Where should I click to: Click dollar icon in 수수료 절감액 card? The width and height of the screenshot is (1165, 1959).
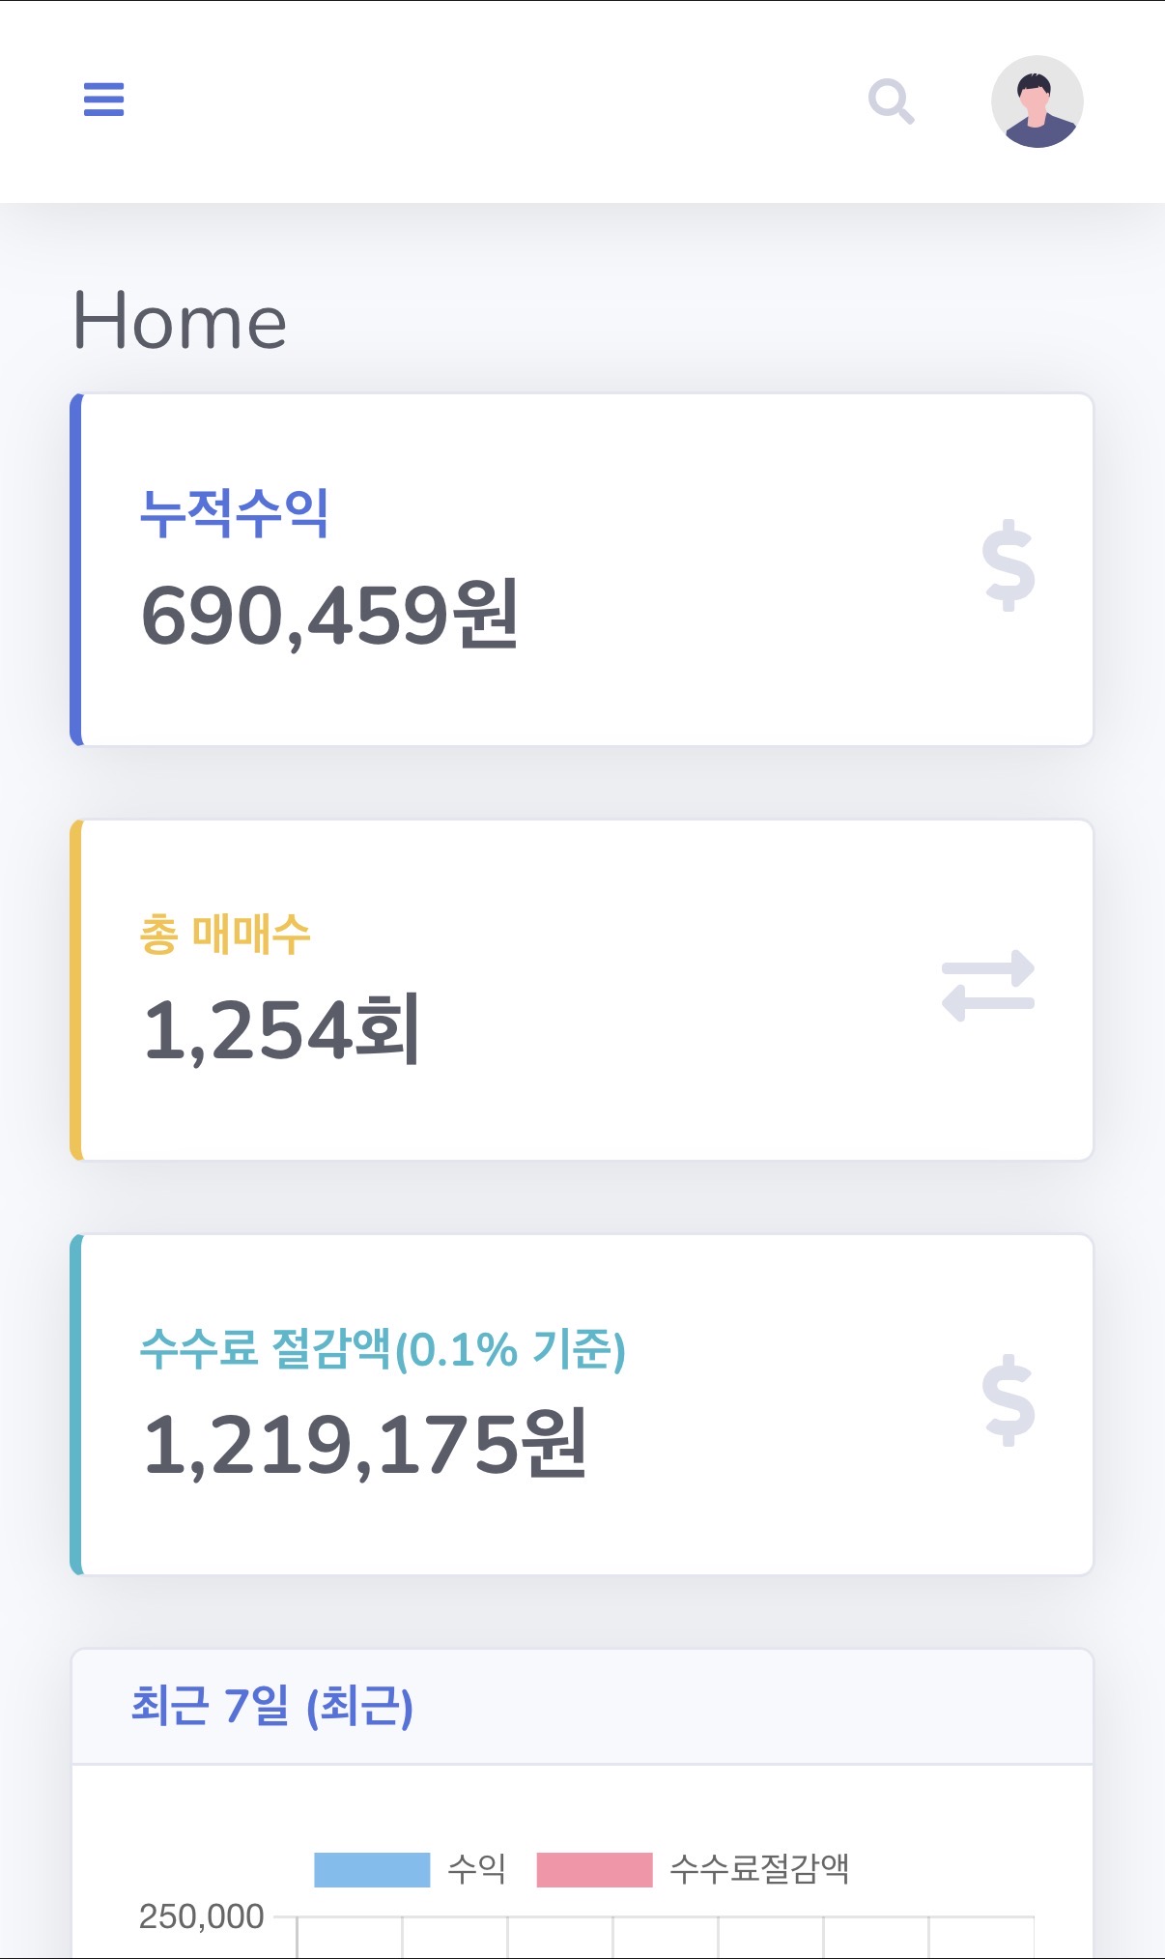pos(1008,1400)
